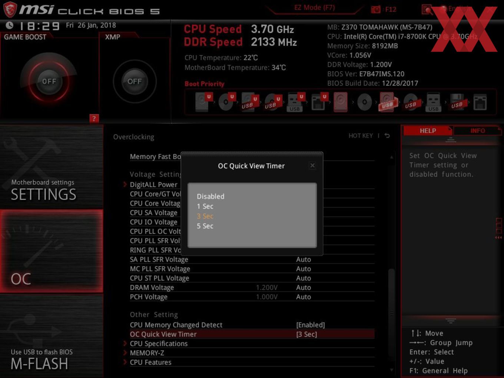This screenshot has width=504, height=378.
Task: Open the BIOS search magnifier icon
Action: coord(427,10)
